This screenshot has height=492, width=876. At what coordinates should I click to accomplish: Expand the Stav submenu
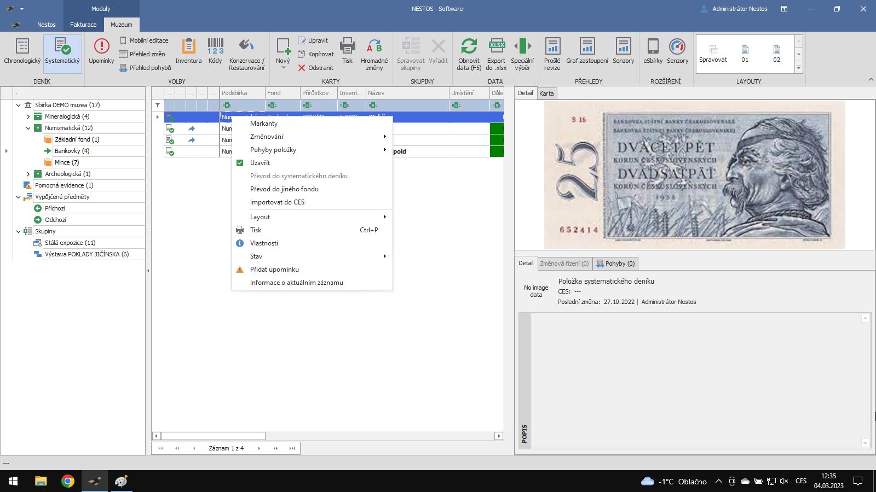point(312,256)
